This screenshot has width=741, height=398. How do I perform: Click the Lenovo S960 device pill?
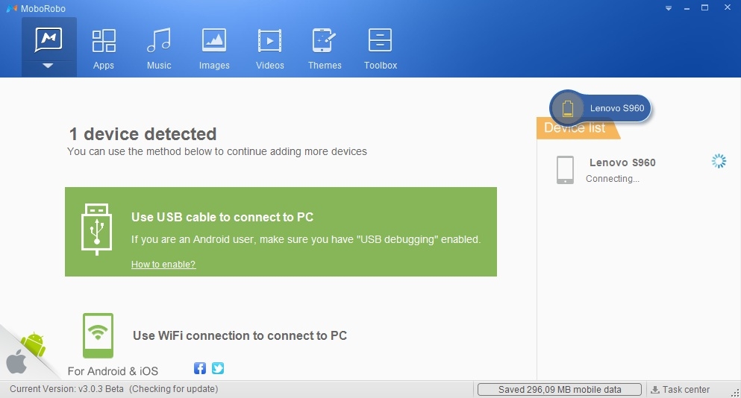click(601, 107)
